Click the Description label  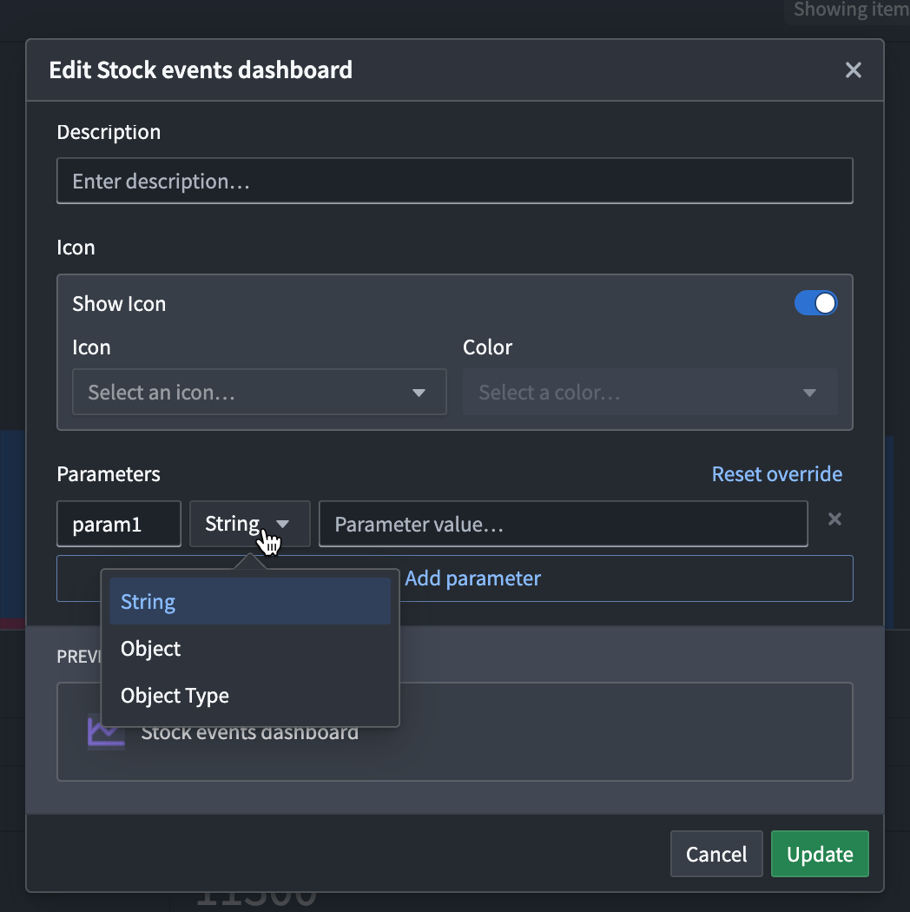109,132
